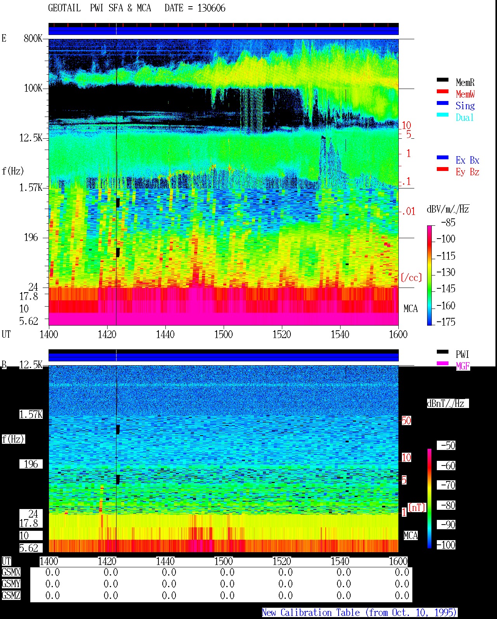Click the -85 color bar tick value
Image resolution: width=497 pixels, height=619 pixels.
(448, 223)
